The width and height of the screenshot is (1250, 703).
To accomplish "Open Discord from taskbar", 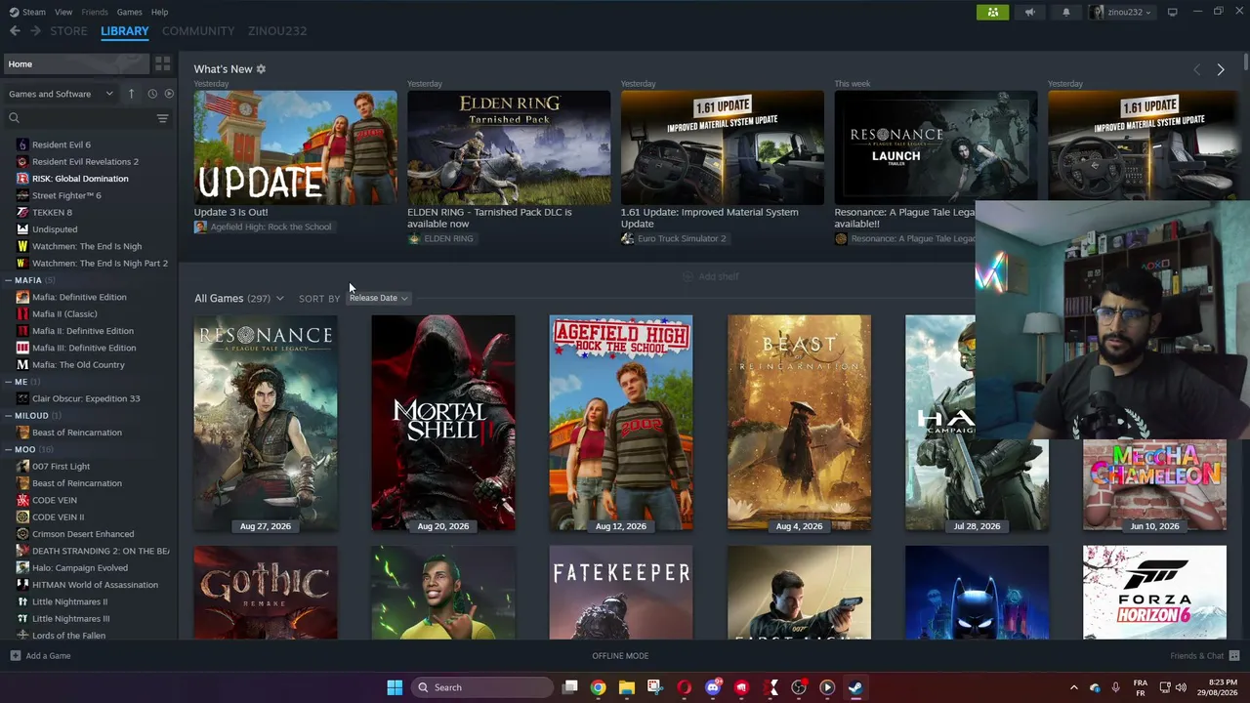I will pyautogui.click(x=713, y=687).
